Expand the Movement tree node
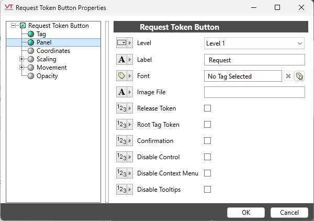This screenshot has width=314, height=221. 21,68
